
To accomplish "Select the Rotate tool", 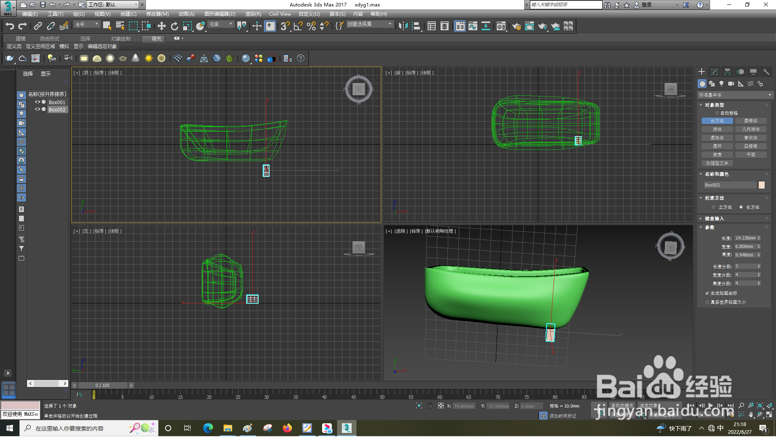I will click(174, 26).
